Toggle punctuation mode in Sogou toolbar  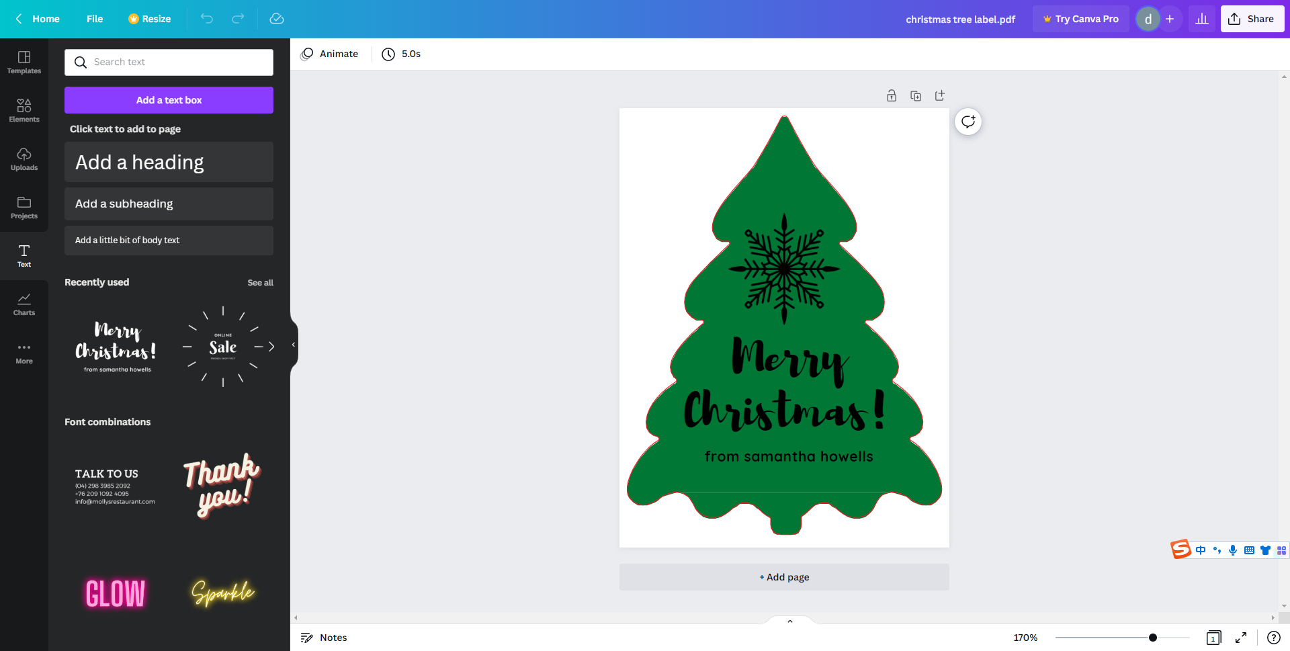coord(1217,550)
